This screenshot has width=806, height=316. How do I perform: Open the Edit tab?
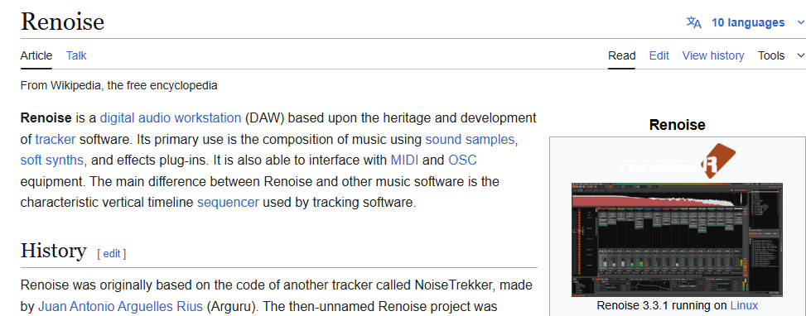[659, 55]
